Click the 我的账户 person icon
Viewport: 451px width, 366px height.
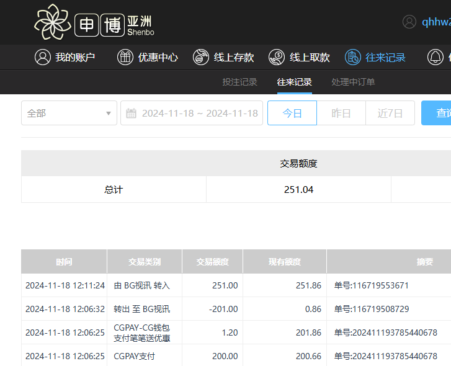pyautogui.click(x=42, y=57)
